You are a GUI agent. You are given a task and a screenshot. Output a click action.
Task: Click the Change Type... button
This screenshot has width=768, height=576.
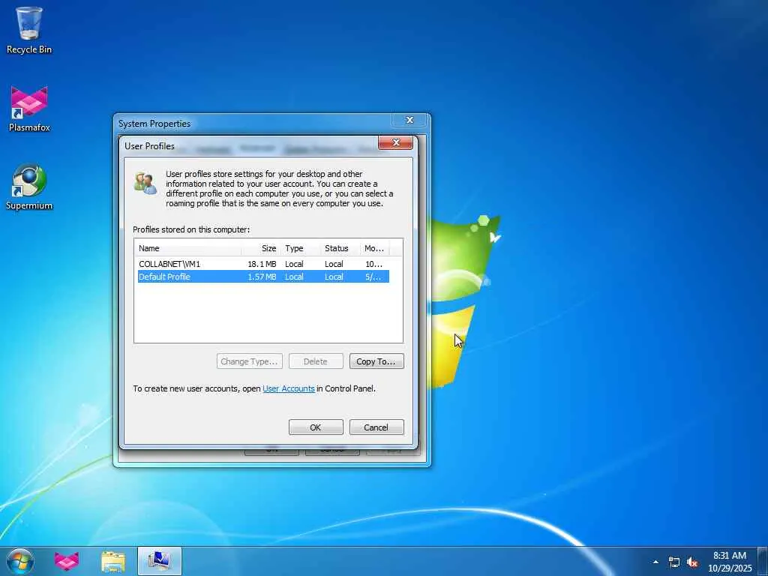[x=249, y=361]
